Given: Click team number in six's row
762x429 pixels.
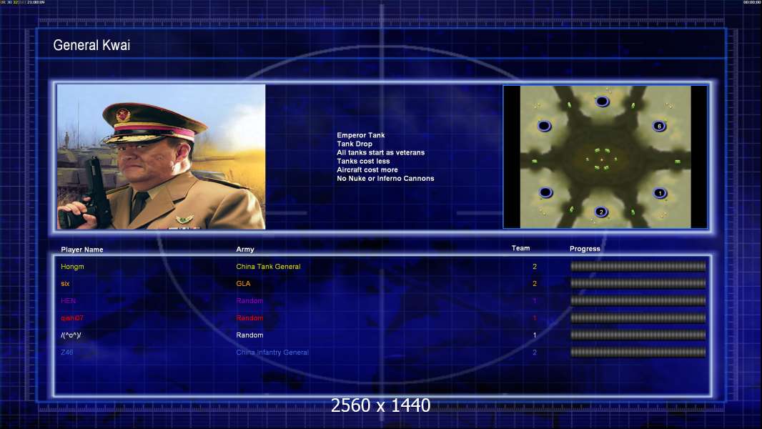Looking at the screenshot, I should click(535, 284).
